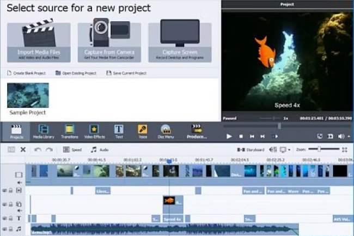Hide the video overlay track

[4, 204]
